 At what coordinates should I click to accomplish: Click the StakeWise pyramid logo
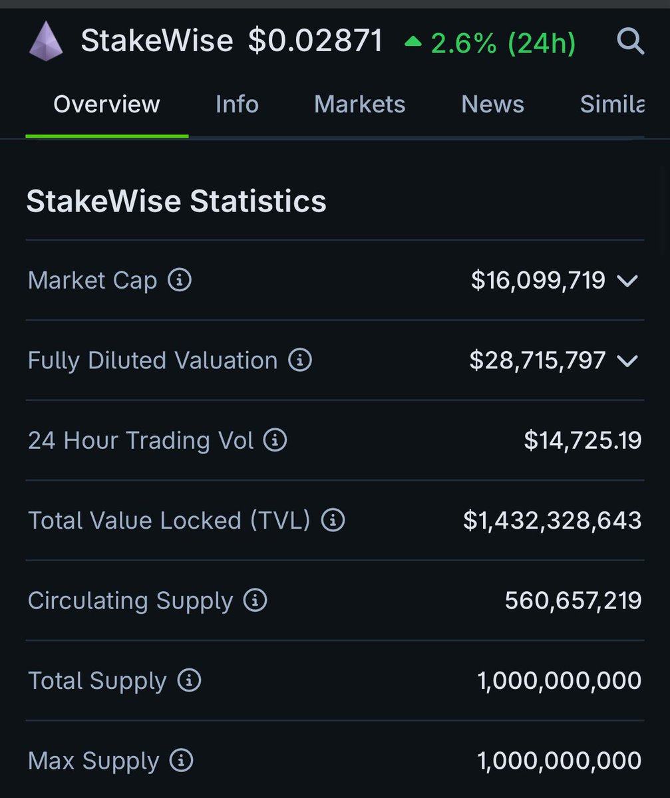pyautogui.click(x=47, y=42)
